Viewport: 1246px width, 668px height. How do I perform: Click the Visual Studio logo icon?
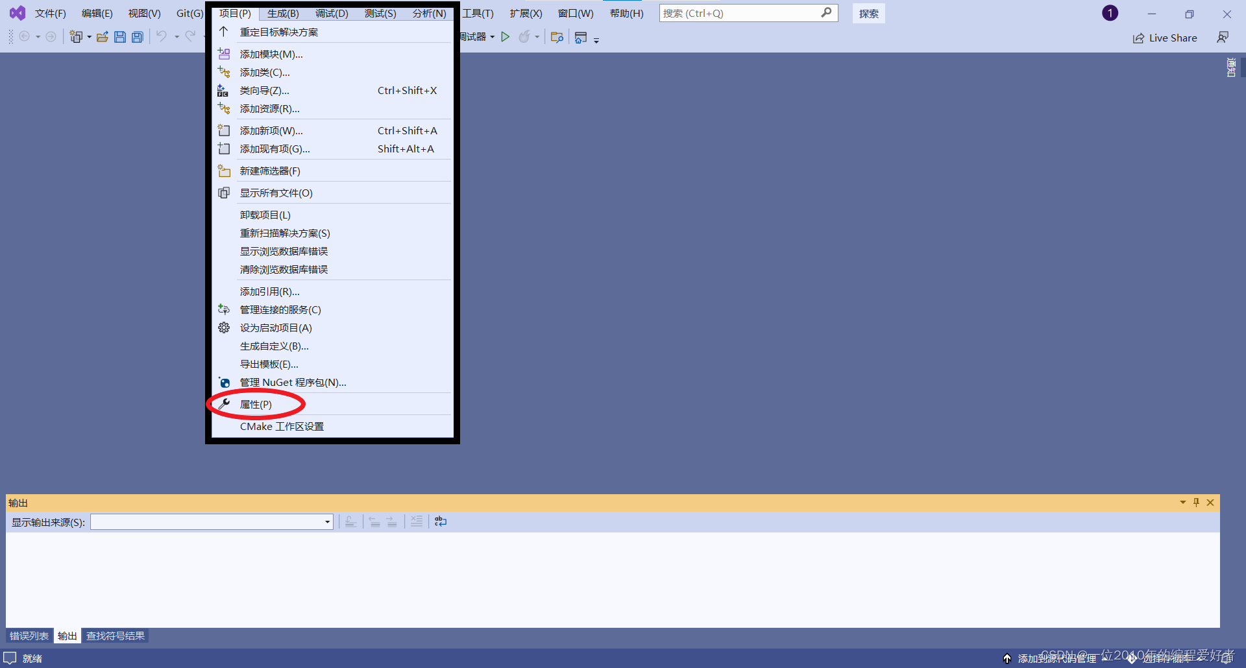[18, 13]
